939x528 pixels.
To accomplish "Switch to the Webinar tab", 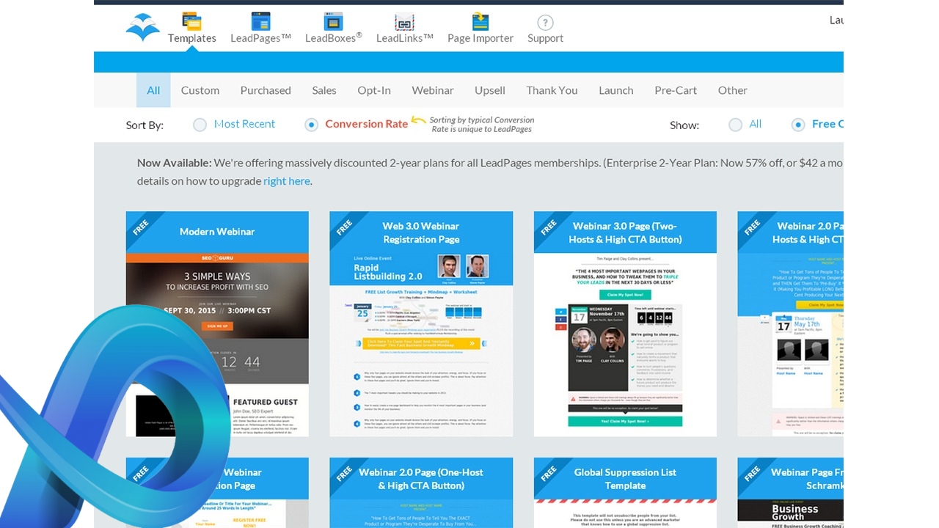I will 433,90.
